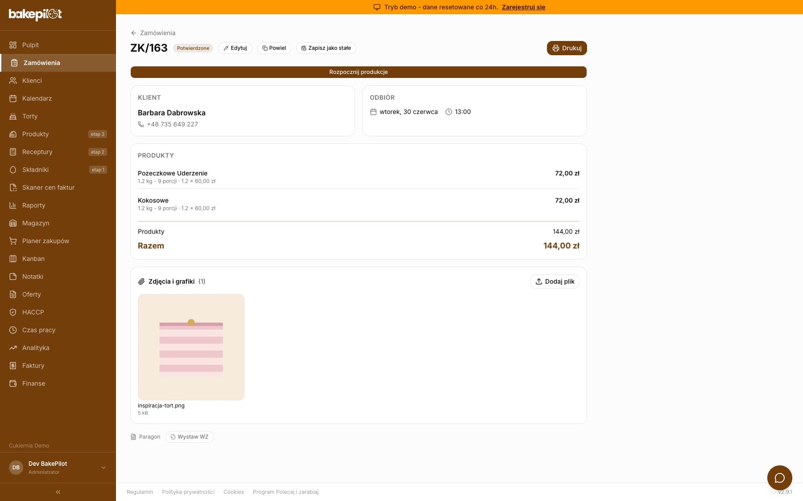Open Oferty menu item
The height and width of the screenshot is (501, 803).
[58, 294]
